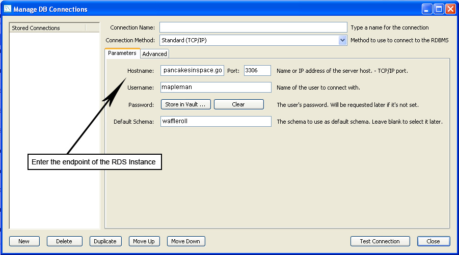Click the 'Type a name for the connection' hint
Image resolution: width=459 pixels, height=255 pixels.
[390, 27]
